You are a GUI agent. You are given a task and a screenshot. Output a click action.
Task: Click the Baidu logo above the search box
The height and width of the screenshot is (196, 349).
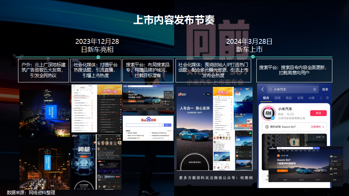(149, 120)
